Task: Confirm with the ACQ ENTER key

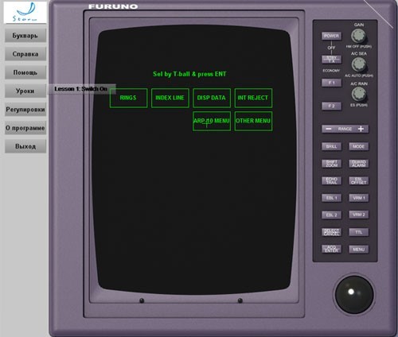Action: [x=331, y=249]
